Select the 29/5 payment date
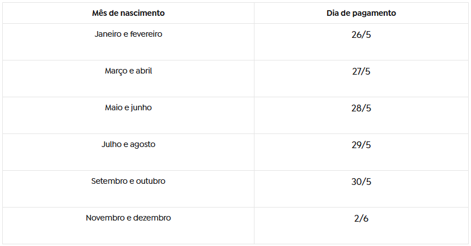471x246 pixels. (361, 145)
